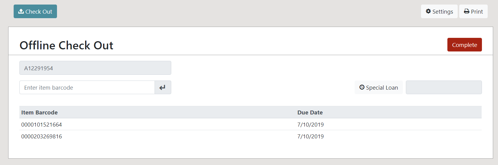
Task: Click second row's due date 7/10/2019
Action: [310, 136]
